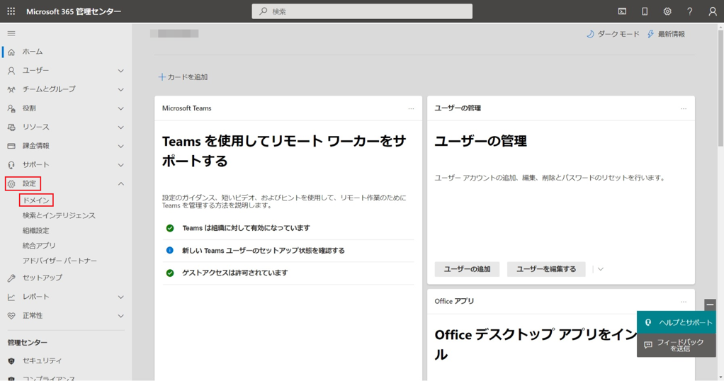This screenshot has height=381, width=724.
Task: Expand the 課金情報 navigation section
Action: point(120,146)
